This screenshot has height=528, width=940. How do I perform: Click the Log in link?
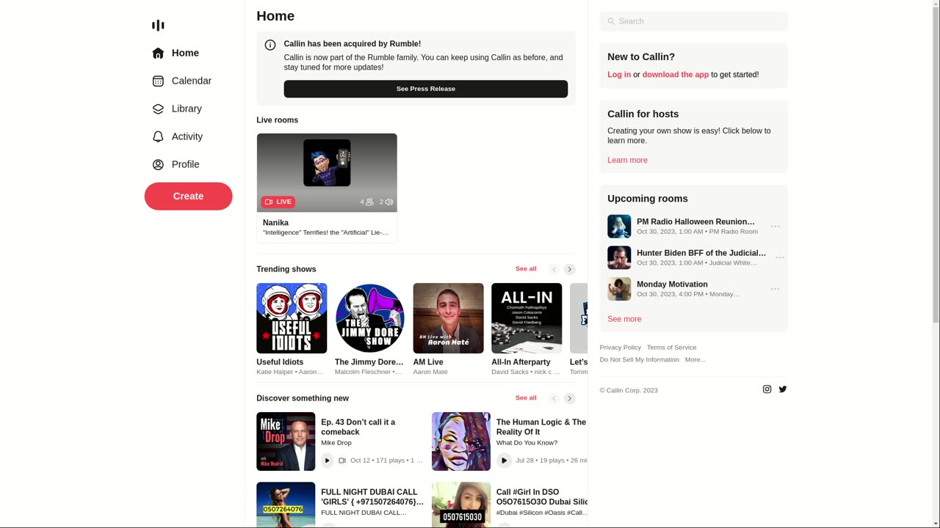point(619,75)
